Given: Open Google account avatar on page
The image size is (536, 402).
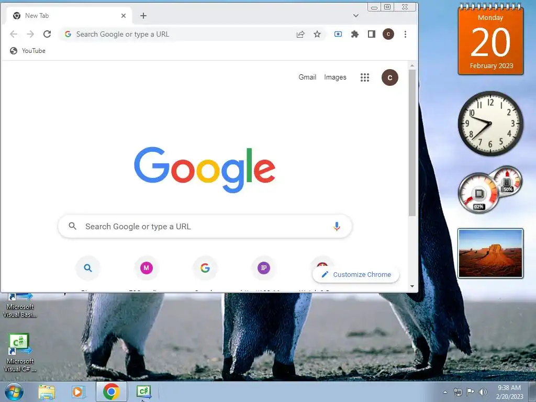Looking at the screenshot, I should 389,77.
